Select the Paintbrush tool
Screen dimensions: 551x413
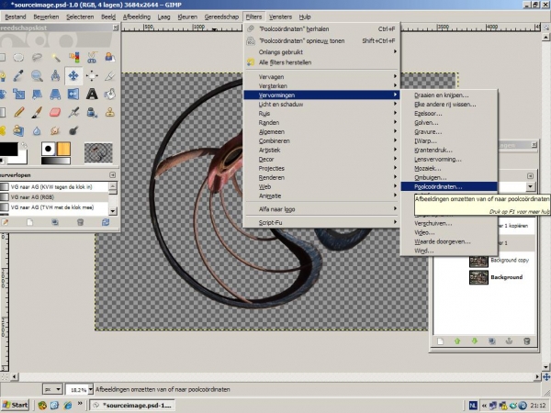click(37, 112)
